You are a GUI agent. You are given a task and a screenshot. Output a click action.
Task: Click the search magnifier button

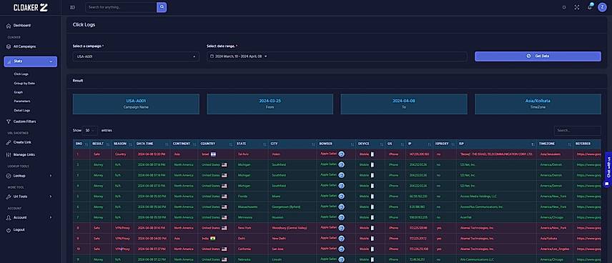tap(162, 7)
